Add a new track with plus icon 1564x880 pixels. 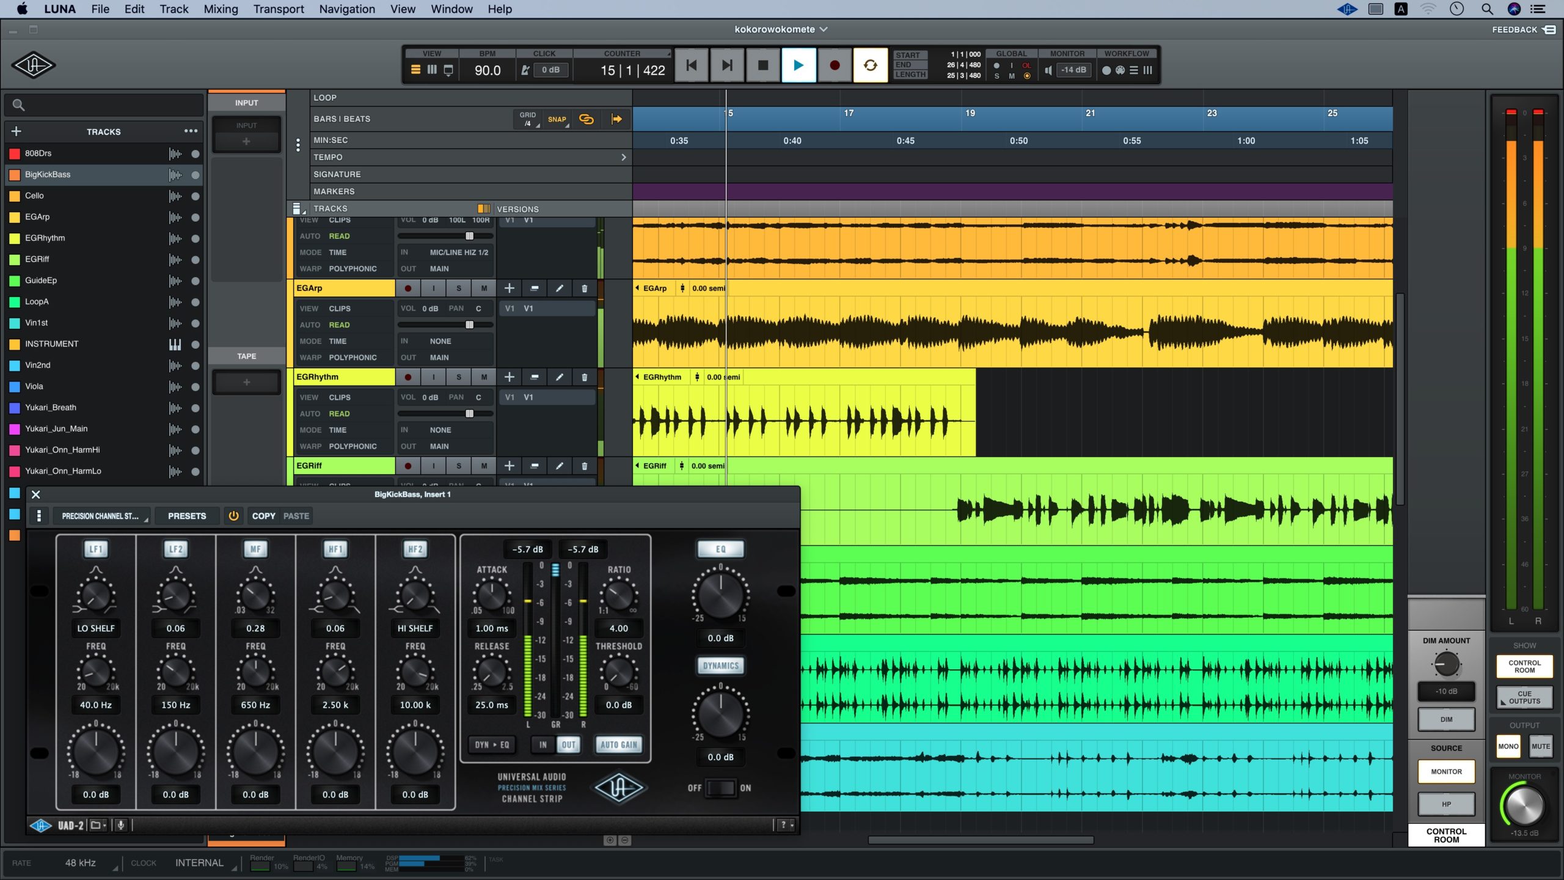(x=16, y=131)
